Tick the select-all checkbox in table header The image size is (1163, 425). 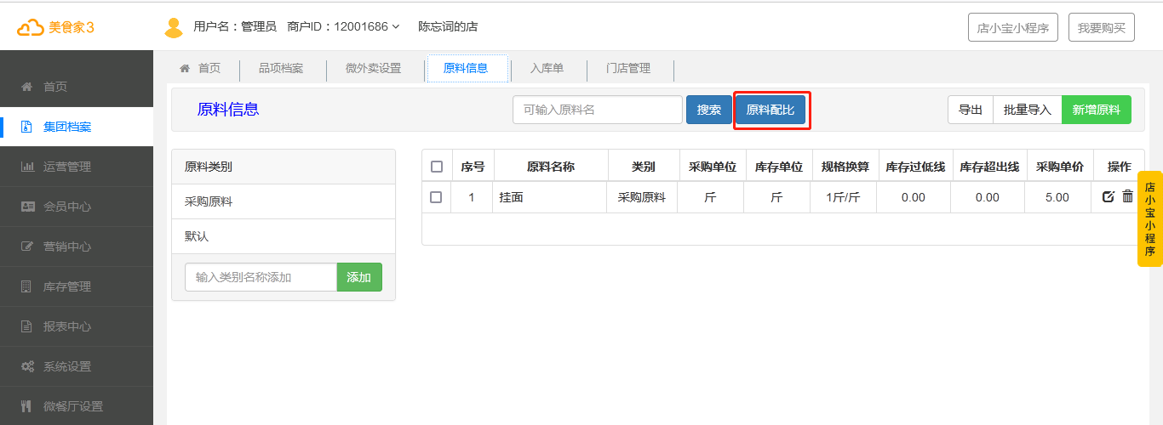pos(437,167)
